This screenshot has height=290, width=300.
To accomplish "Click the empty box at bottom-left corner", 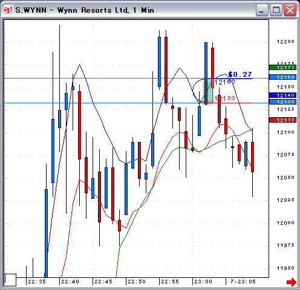I will coord(10,280).
